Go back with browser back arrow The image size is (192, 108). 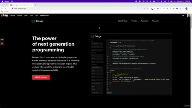2,9
